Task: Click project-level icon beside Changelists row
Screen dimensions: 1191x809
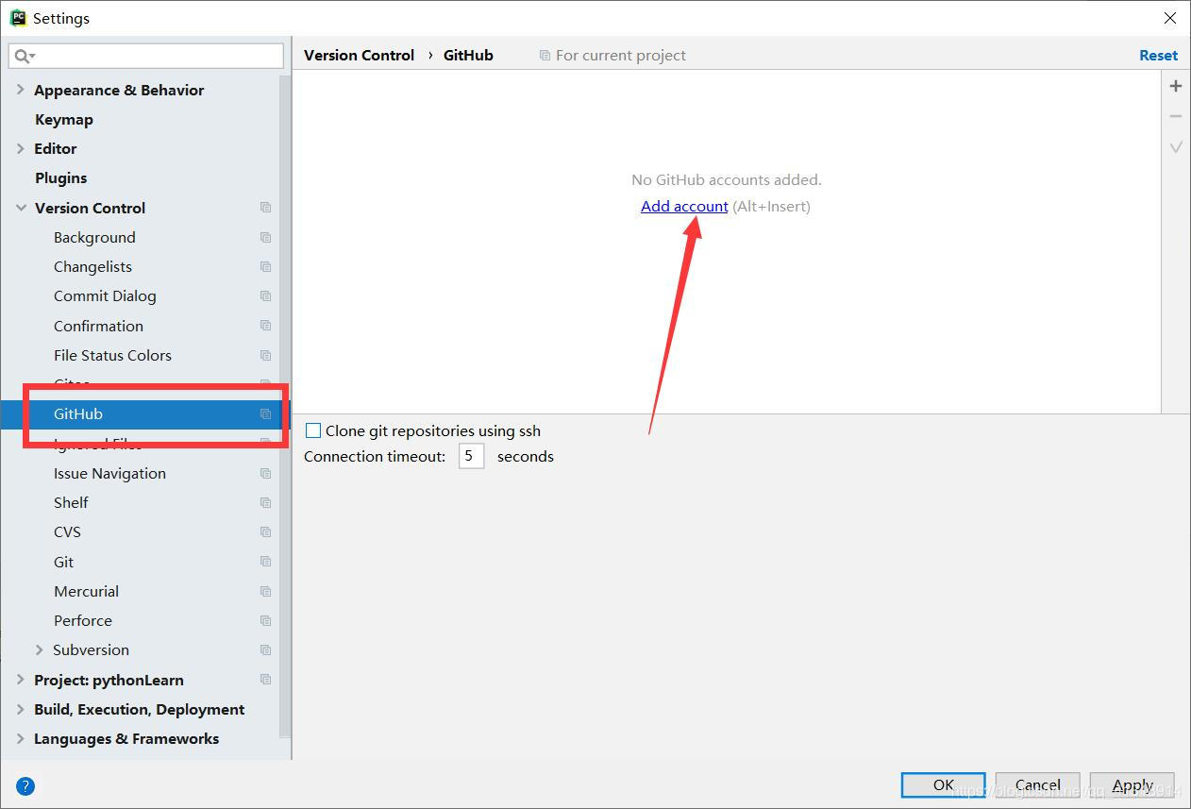Action: click(x=266, y=267)
